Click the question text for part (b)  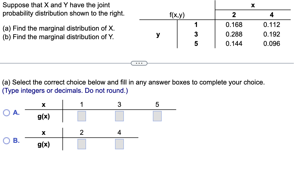(51, 37)
